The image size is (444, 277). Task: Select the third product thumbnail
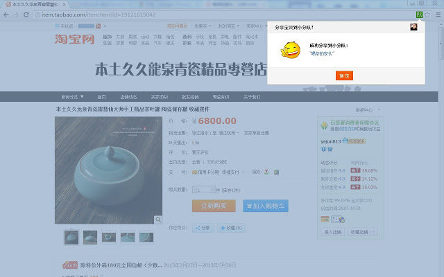coord(109,237)
